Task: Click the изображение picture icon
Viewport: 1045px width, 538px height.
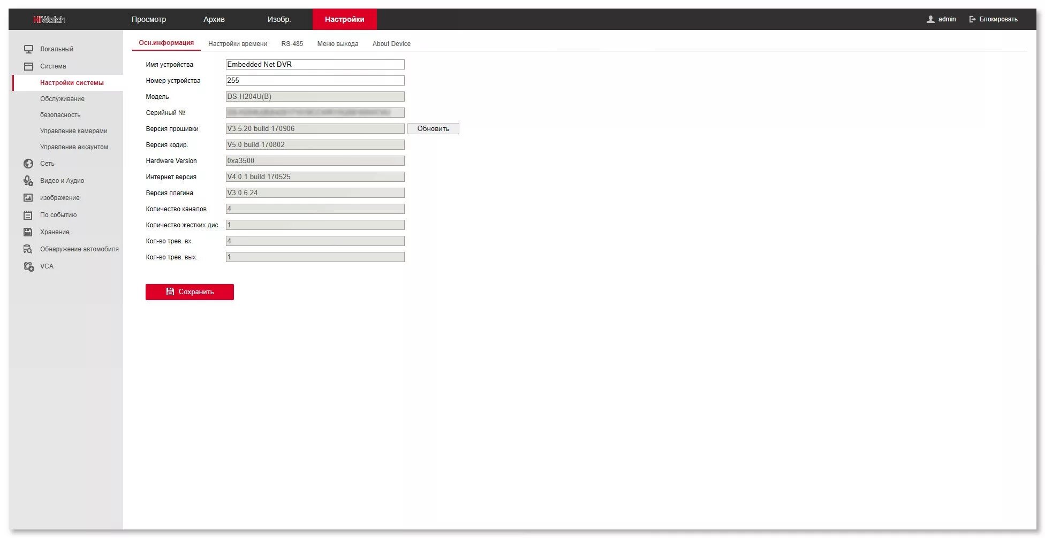Action: 28,198
